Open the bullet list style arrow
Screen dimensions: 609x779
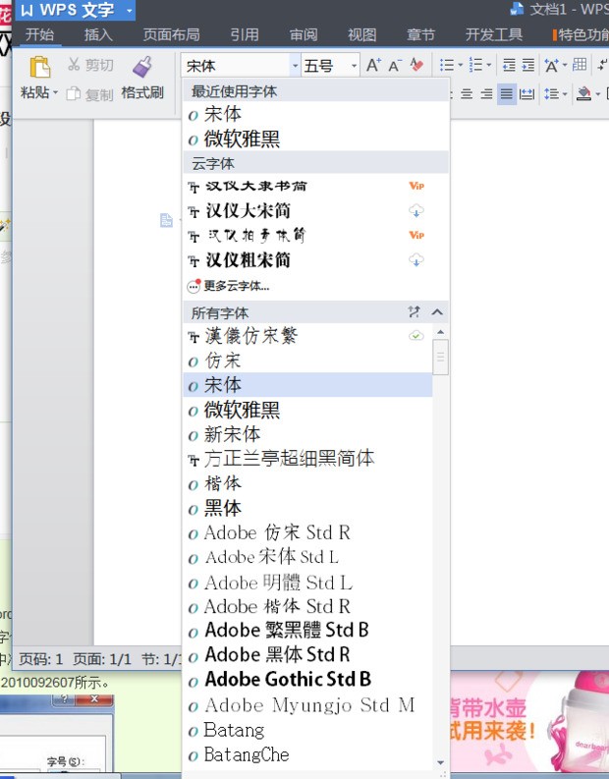tap(460, 65)
